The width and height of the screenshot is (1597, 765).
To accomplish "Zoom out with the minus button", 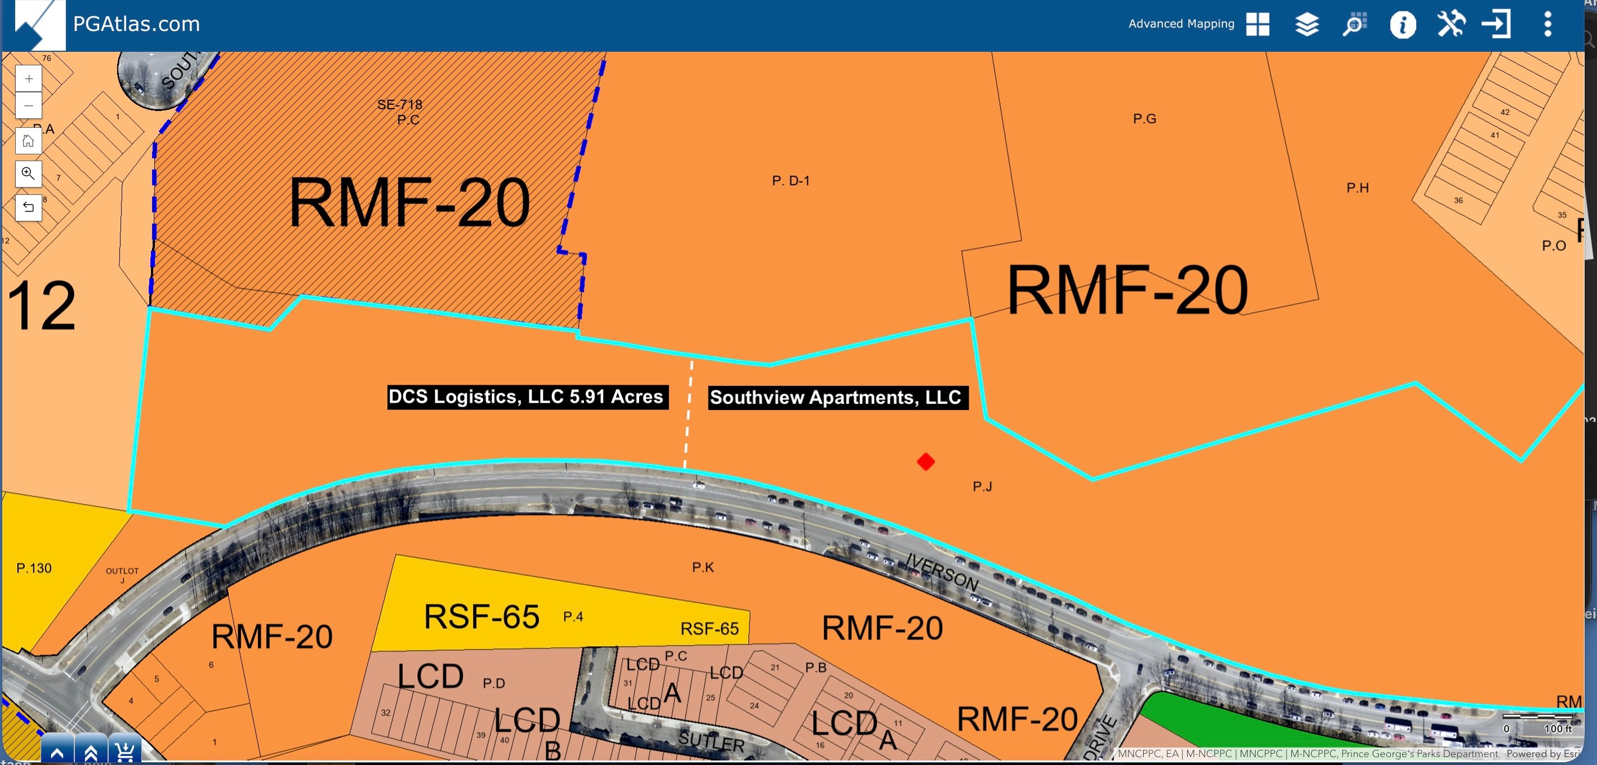I will (29, 105).
